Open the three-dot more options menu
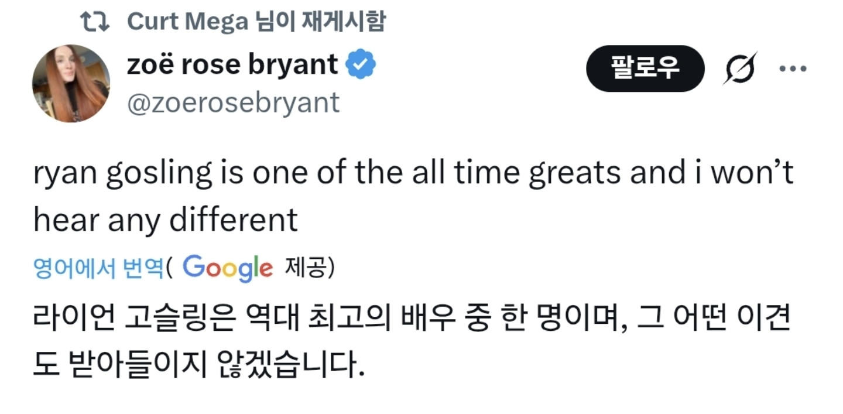 pyautogui.click(x=793, y=69)
